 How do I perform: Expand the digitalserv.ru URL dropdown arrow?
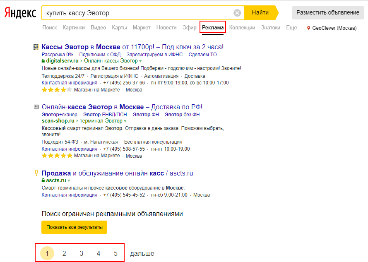(141, 61)
